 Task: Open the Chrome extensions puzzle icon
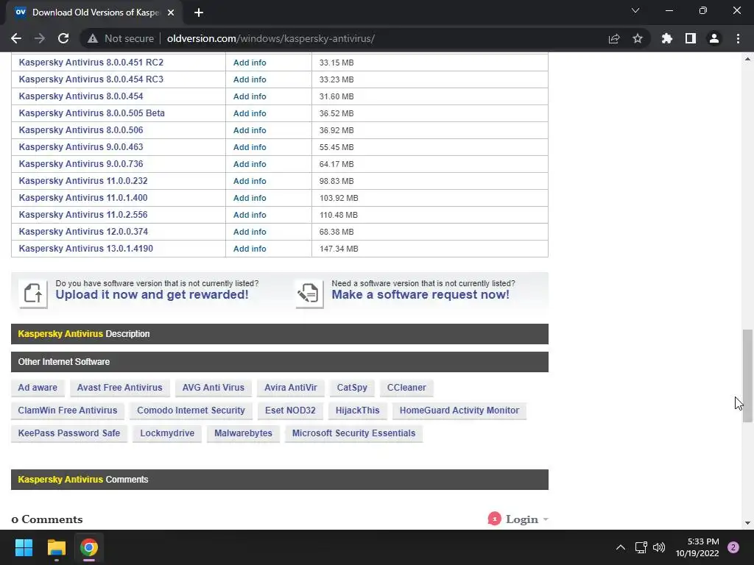click(x=667, y=38)
